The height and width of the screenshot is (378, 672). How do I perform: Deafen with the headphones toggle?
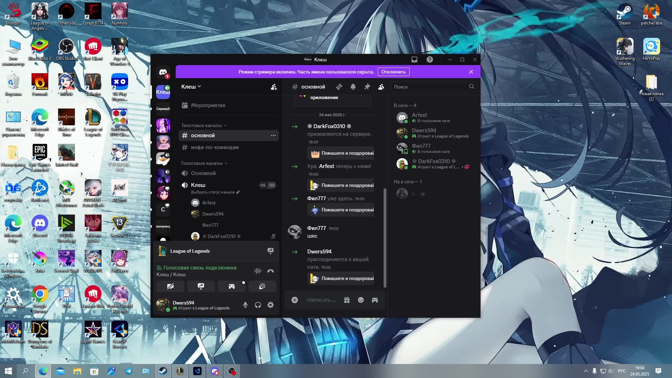[258, 305]
